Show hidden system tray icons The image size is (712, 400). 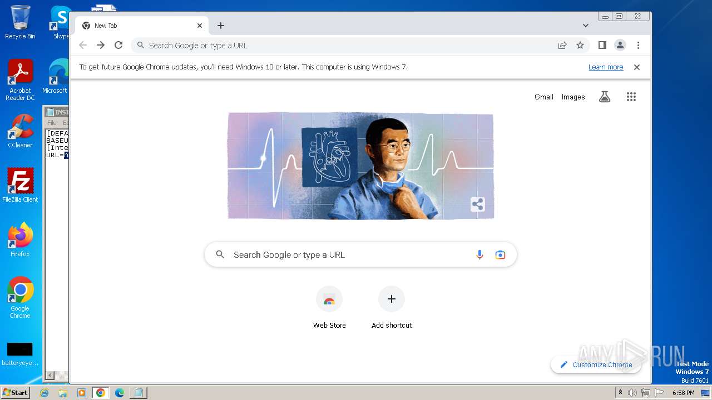point(620,393)
